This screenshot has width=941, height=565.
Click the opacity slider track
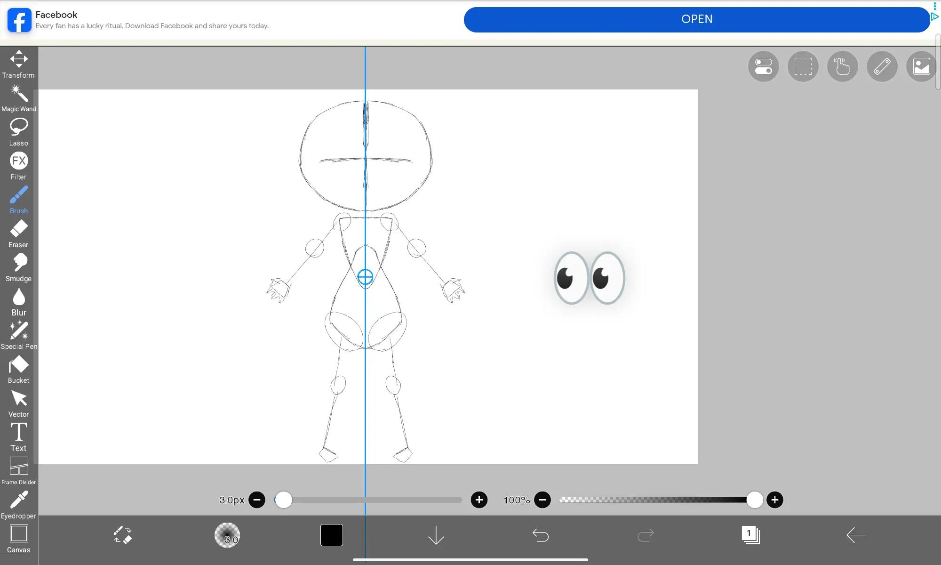(x=656, y=500)
